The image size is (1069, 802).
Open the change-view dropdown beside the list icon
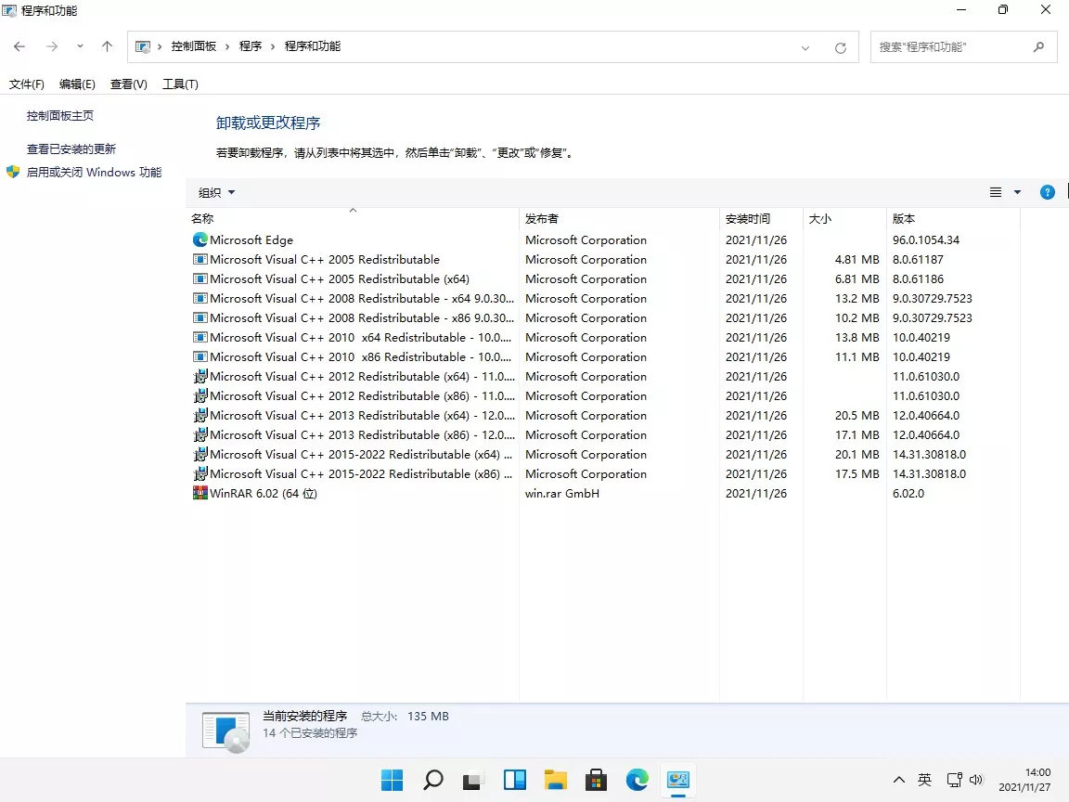pos(1016,192)
